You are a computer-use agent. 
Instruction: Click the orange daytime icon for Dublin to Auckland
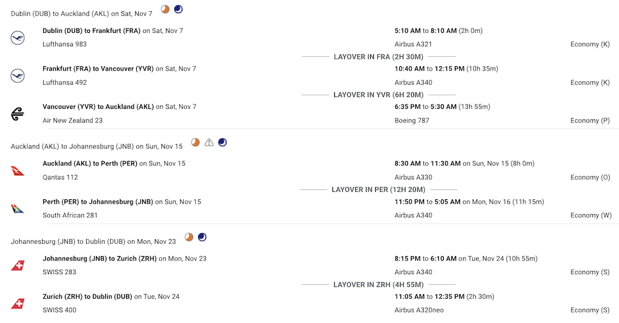165,9
